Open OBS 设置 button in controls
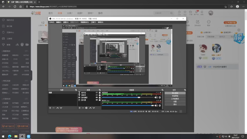 175,102
